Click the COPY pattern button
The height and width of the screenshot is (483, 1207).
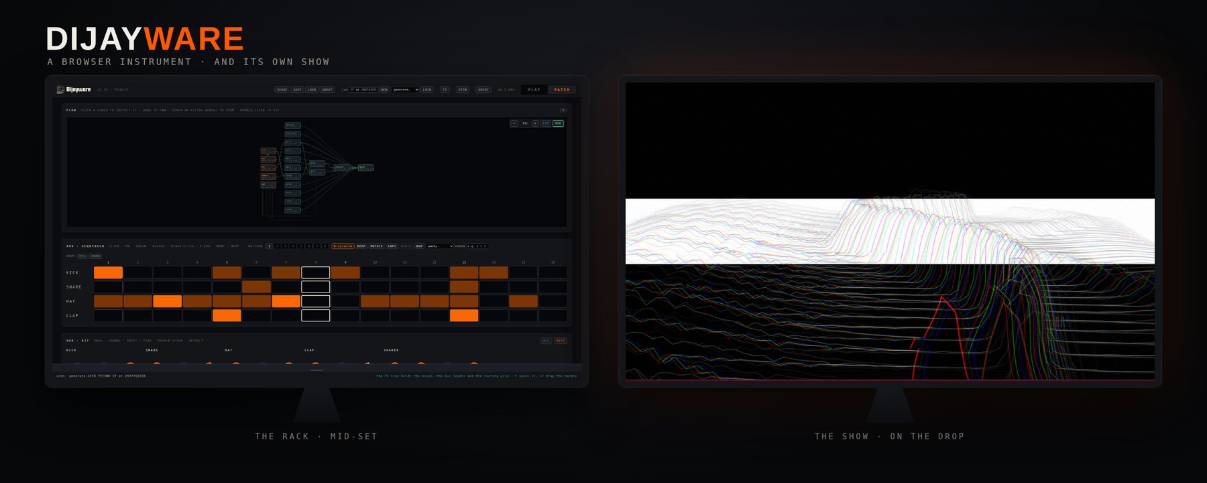point(392,246)
